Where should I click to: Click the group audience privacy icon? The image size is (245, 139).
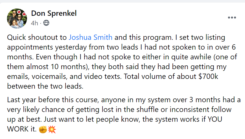(46, 23)
